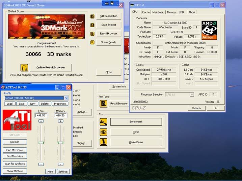The image size is (242, 181).
Task: Click the Pro Tools ResultBrowser button
Action: [119, 104]
